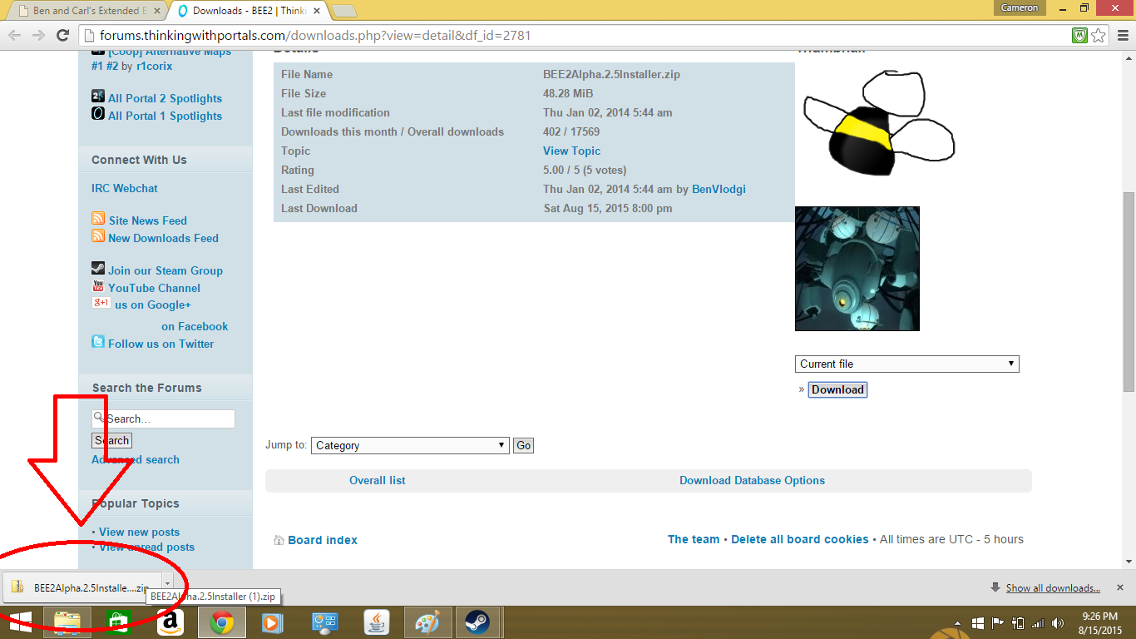Close the Downloads - BEE2 tab
This screenshot has height=639, width=1136.
point(316,11)
